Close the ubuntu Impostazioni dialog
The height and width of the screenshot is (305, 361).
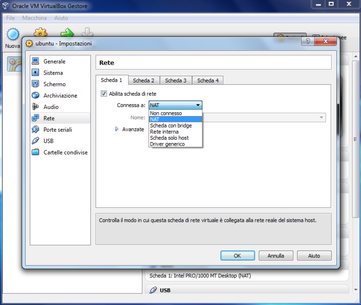tap(326, 41)
